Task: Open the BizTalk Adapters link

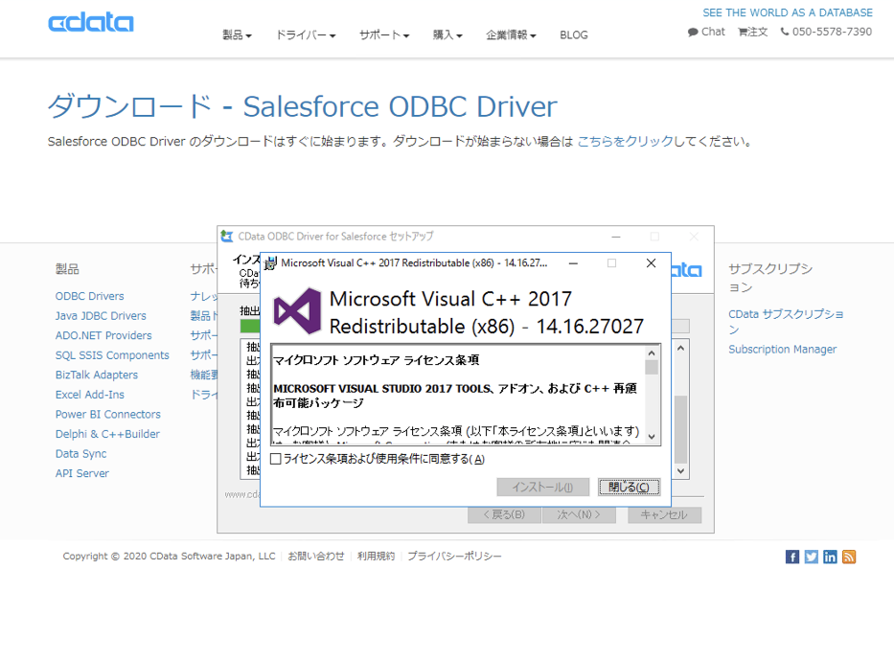Action: tap(97, 375)
